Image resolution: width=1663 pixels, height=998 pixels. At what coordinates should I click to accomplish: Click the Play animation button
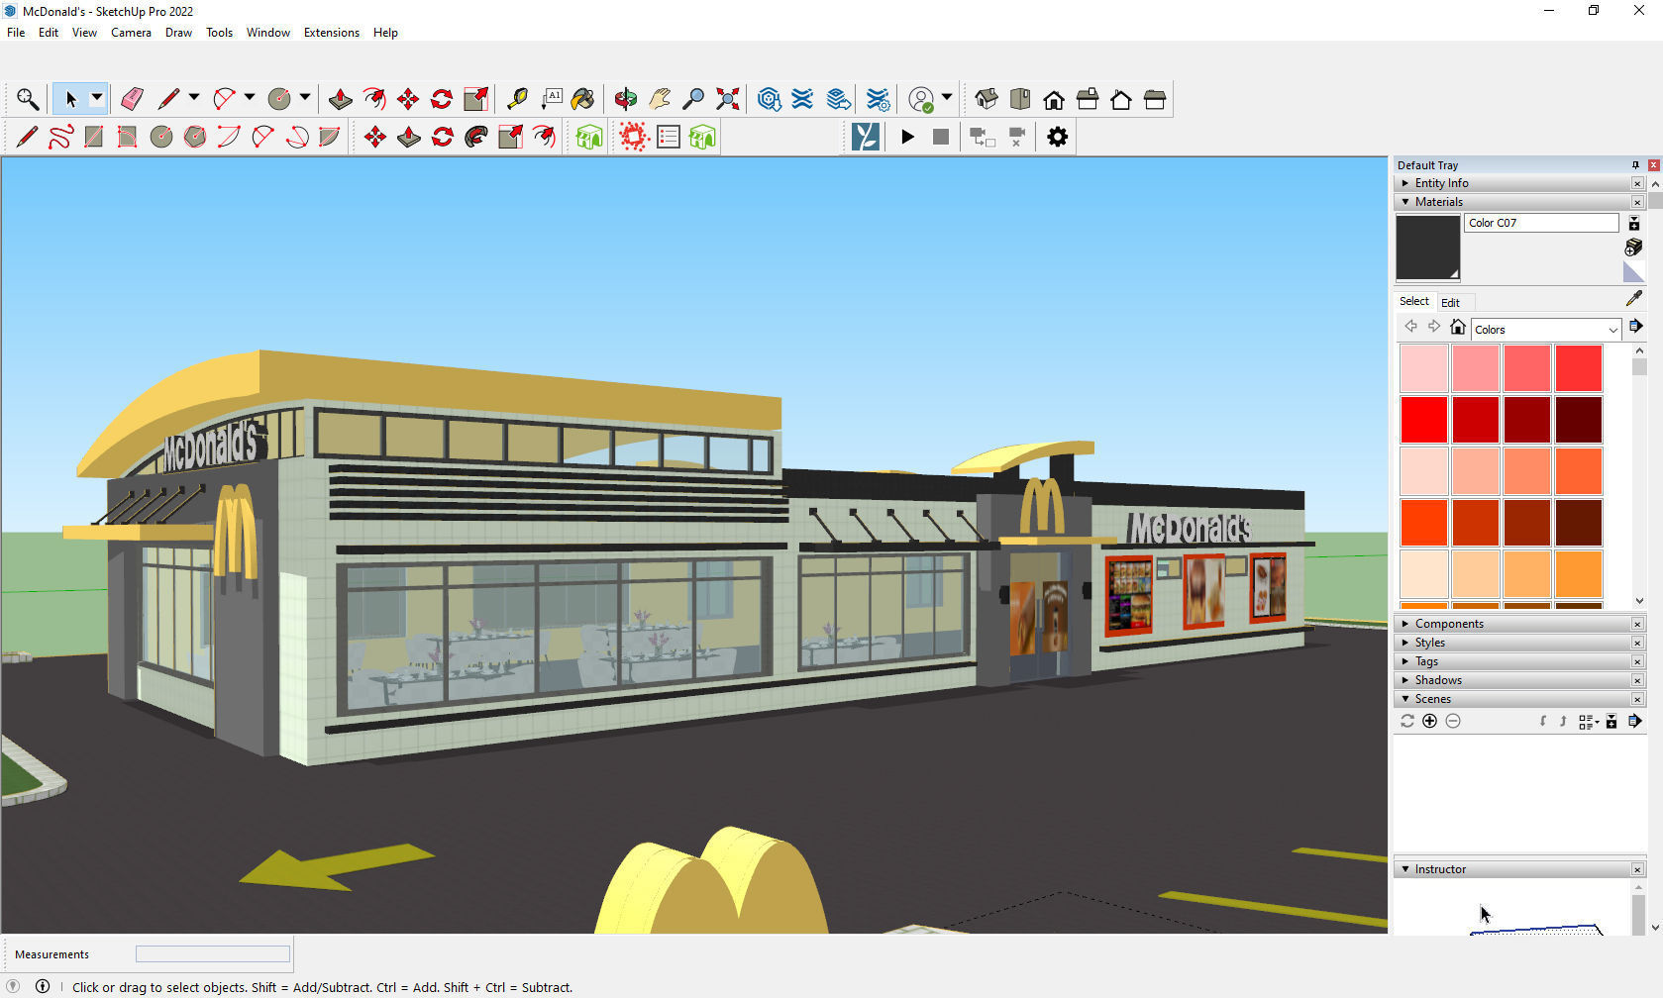click(x=907, y=137)
